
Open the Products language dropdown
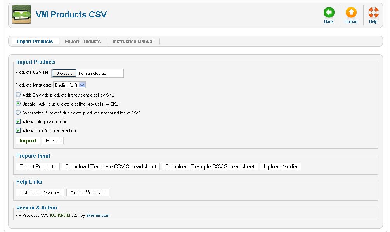[x=69, y=85]
